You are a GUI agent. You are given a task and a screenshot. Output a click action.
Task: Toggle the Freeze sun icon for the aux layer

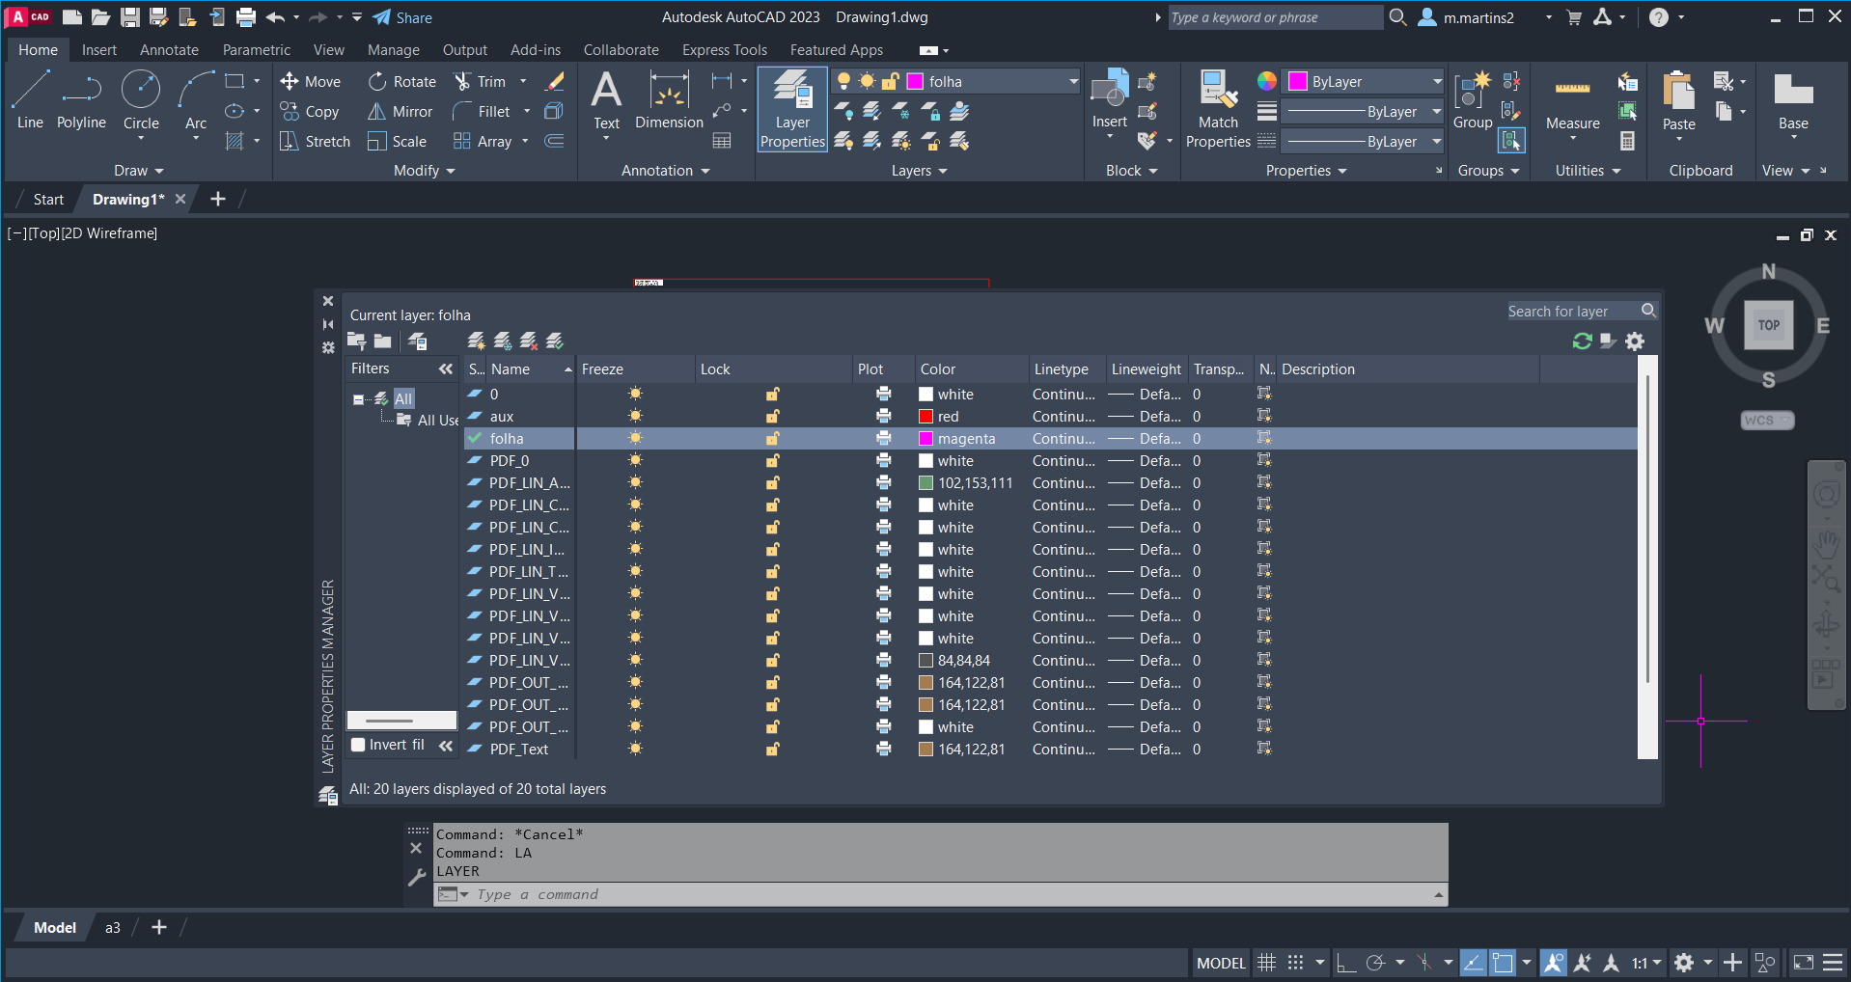635,417
